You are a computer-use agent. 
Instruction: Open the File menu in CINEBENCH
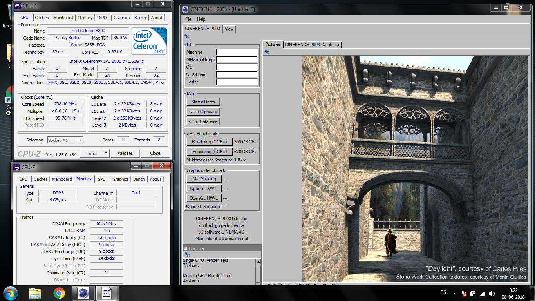188,19
